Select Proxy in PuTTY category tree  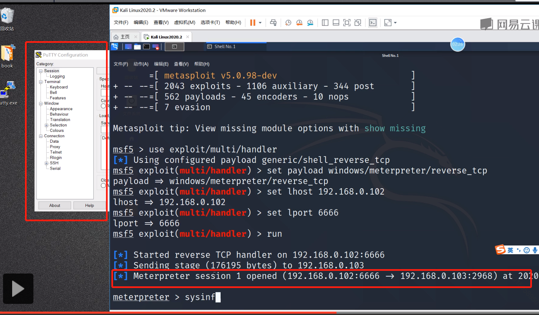pos(55,147)
